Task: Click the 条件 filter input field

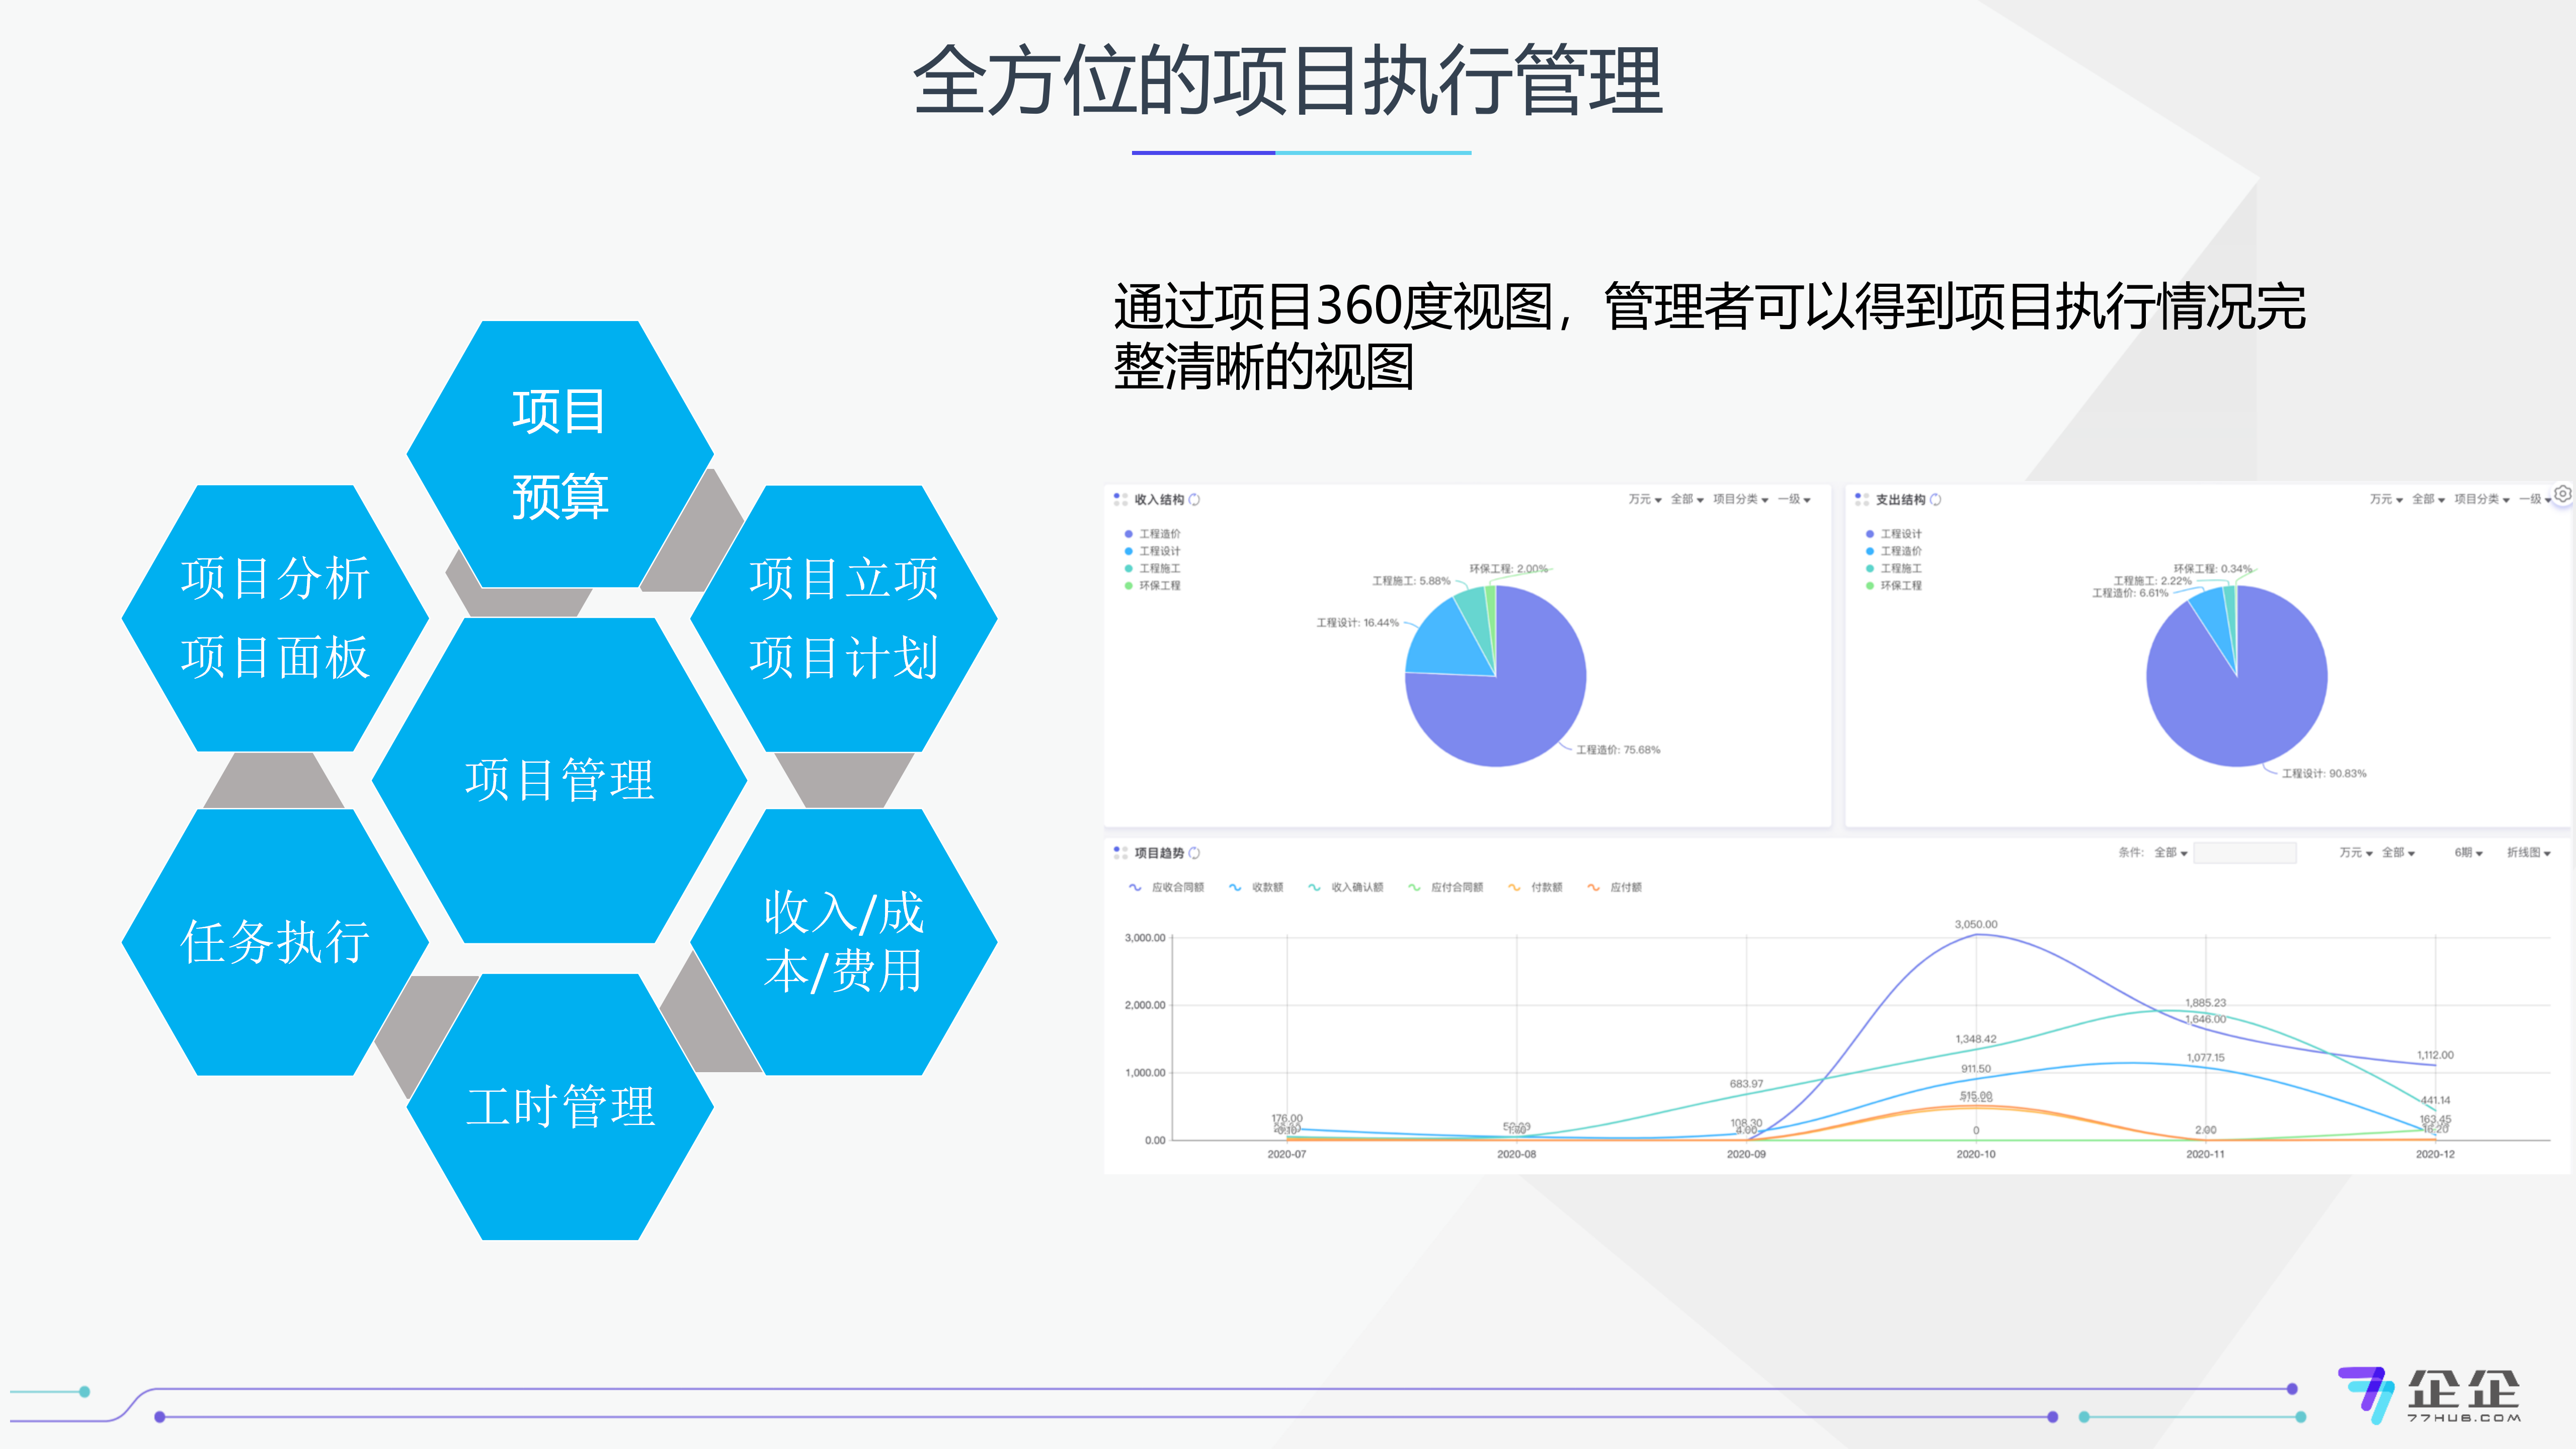Action: pos(2244,852)
